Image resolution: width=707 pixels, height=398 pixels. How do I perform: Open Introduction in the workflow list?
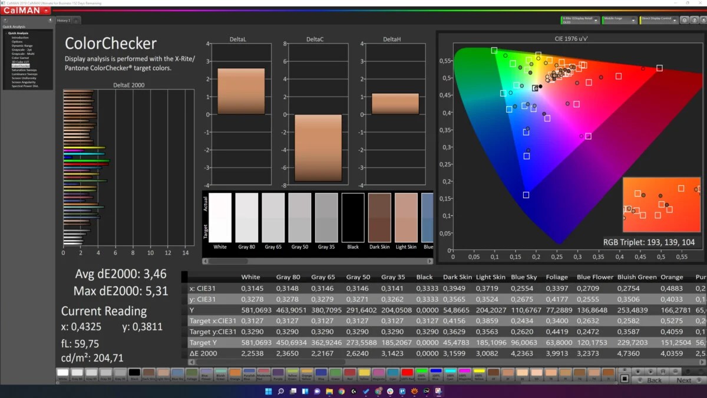[x=20, y=38]
